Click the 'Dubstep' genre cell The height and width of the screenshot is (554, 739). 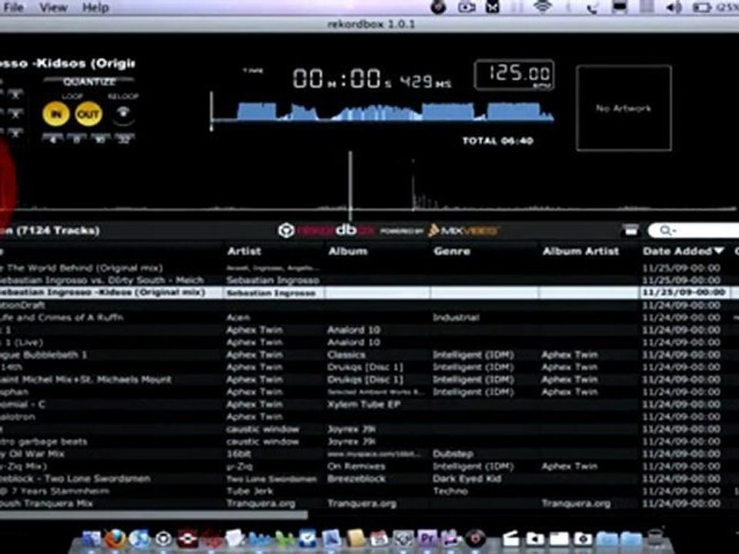pyautogui.click(x=453, y=454)
